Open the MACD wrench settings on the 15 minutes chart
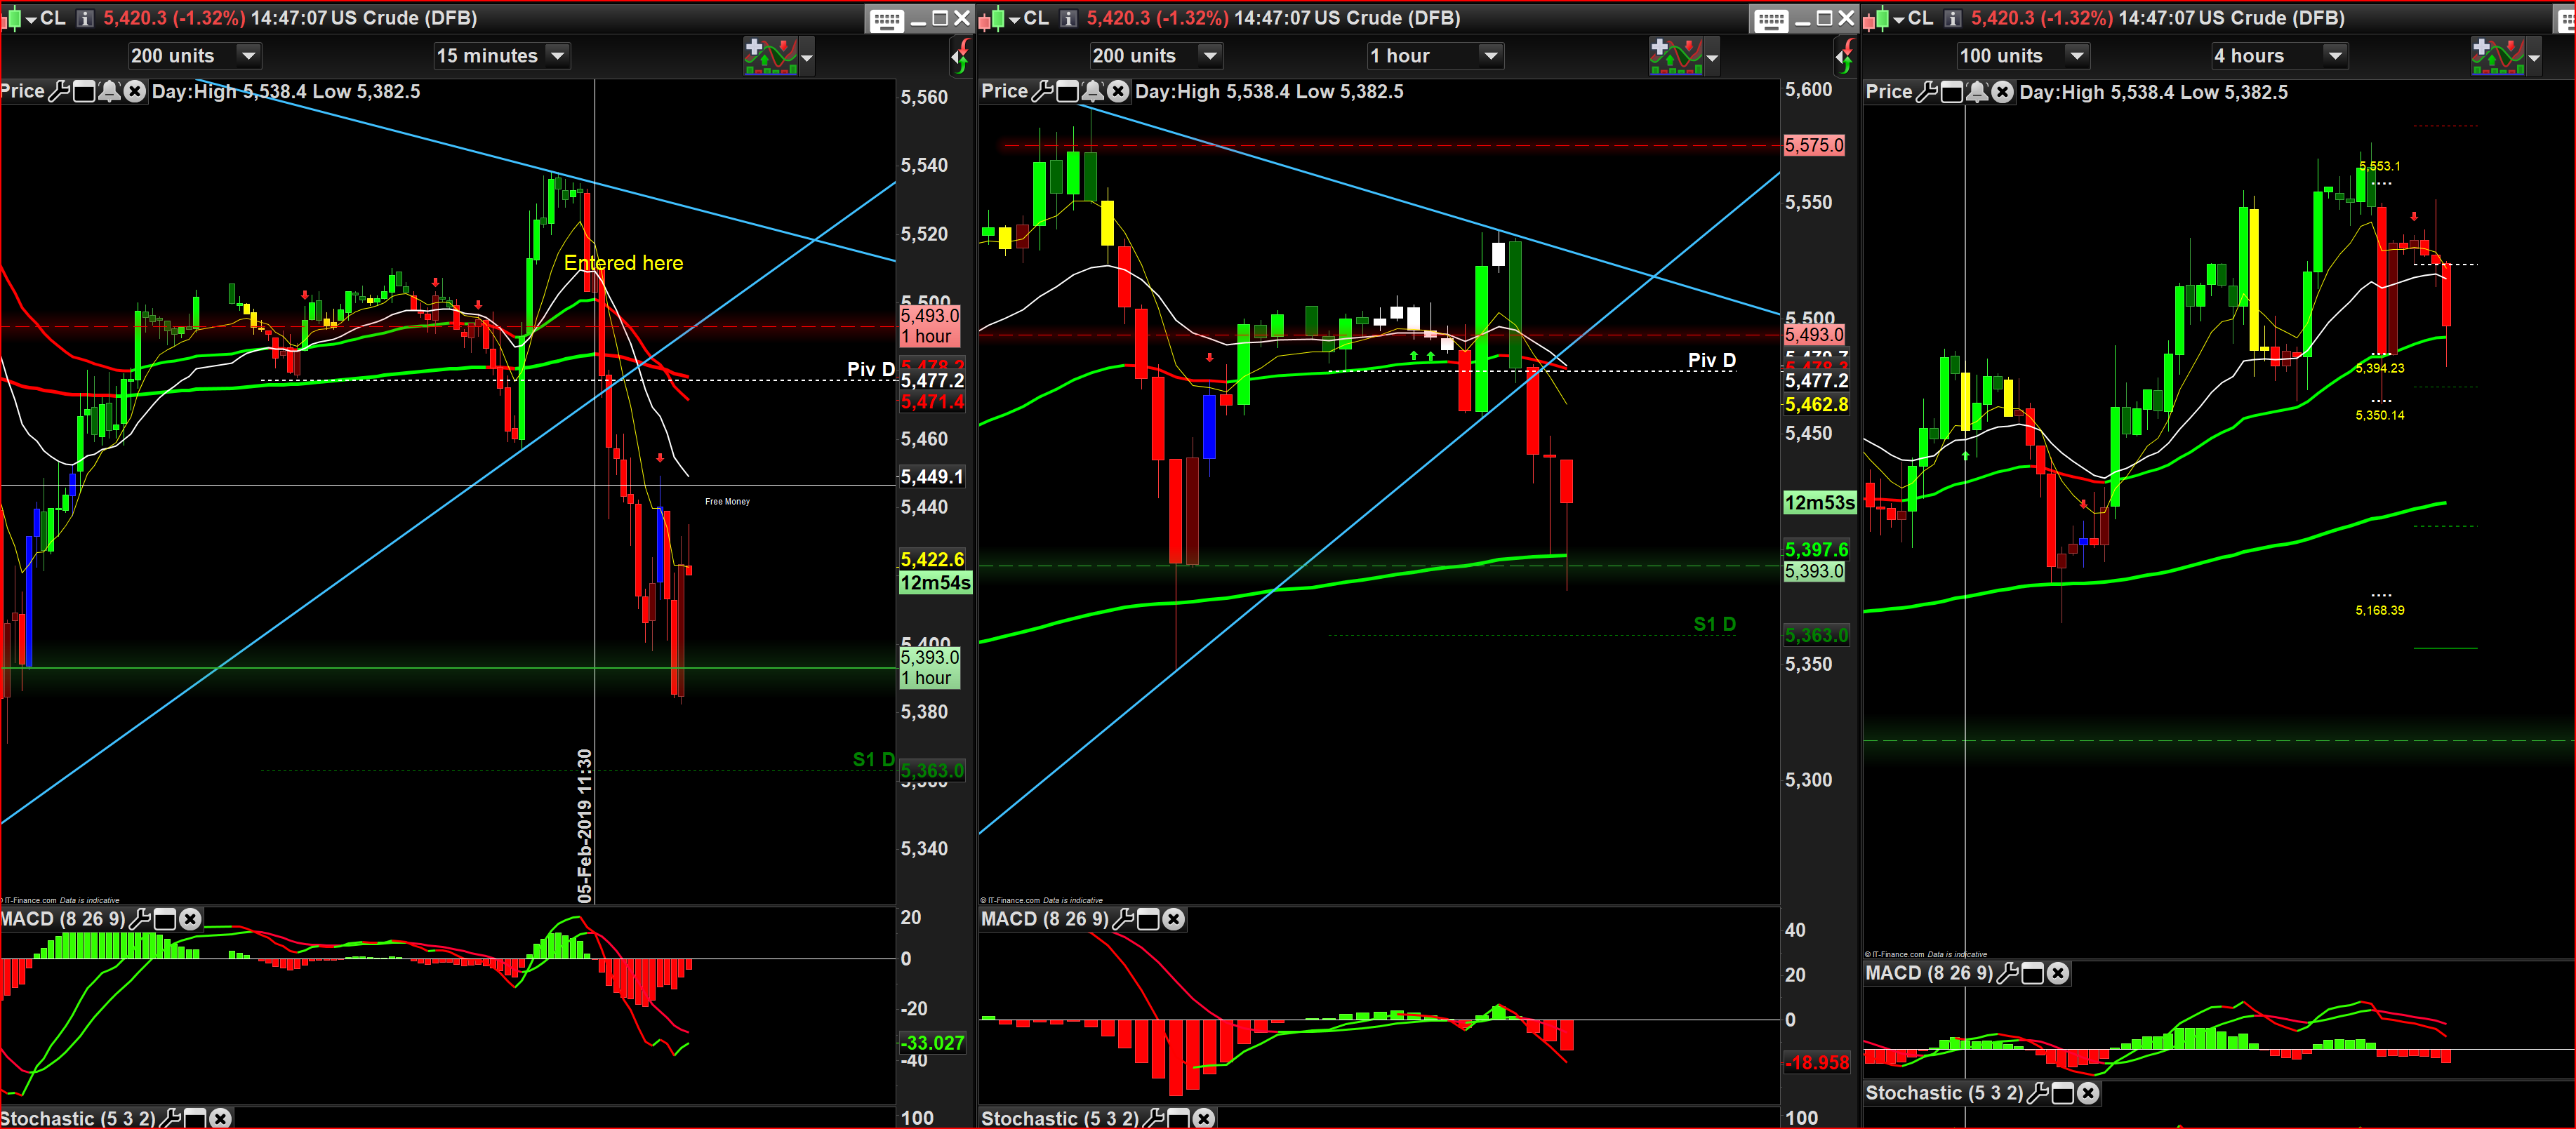This screenshot has width=2576, height=1129. click(x=140, y=919)
